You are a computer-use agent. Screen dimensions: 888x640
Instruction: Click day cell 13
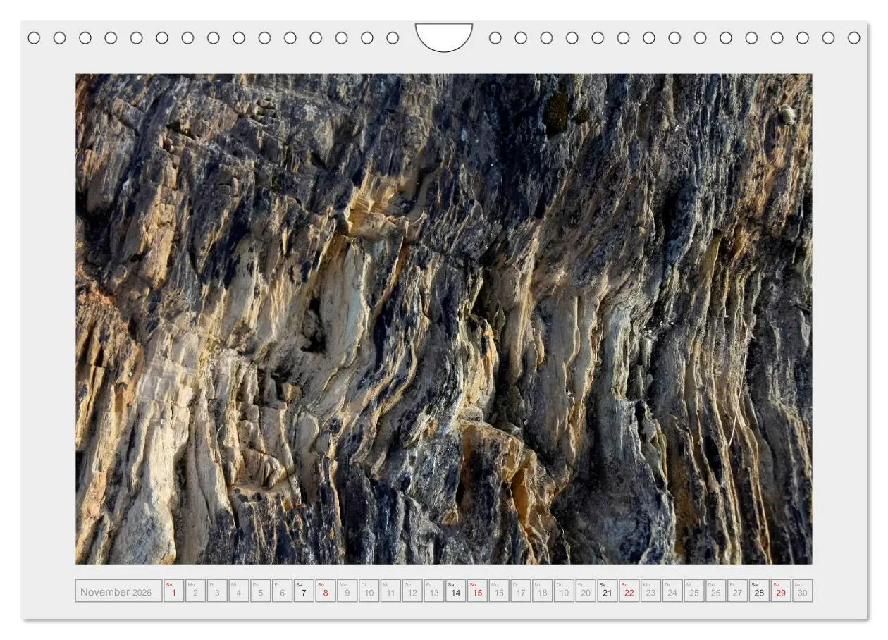pos(434,591)
